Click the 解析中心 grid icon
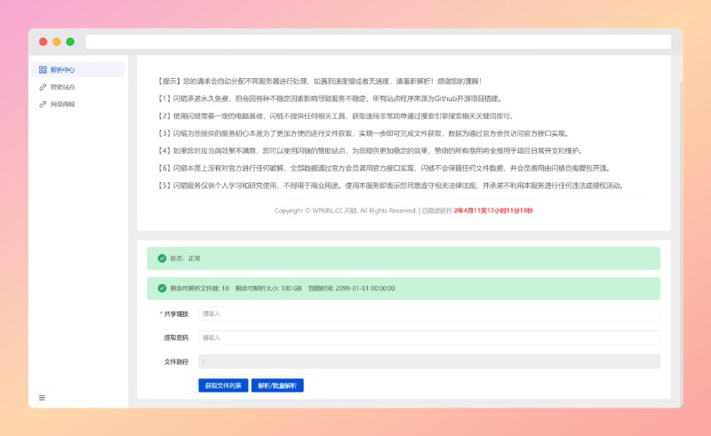Image resolution: width=711 pixels, height=436 pixels. [43, 69]
